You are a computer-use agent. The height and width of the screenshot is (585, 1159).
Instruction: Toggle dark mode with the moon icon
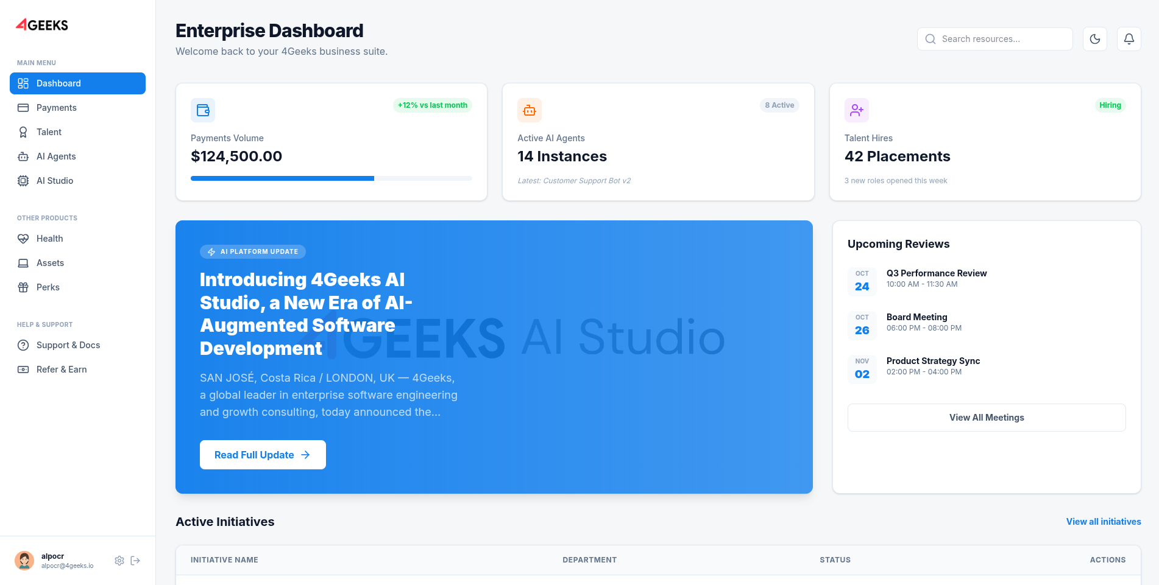click(1095, 38)
